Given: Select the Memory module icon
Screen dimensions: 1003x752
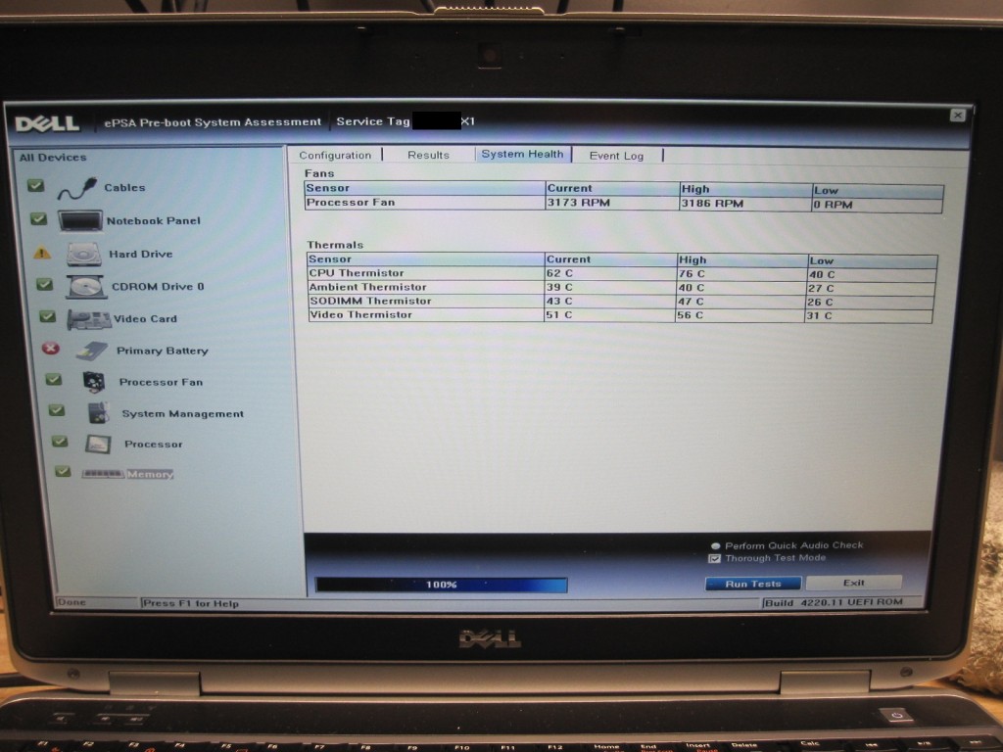Looking at the screenshot, I should (103, 474).
